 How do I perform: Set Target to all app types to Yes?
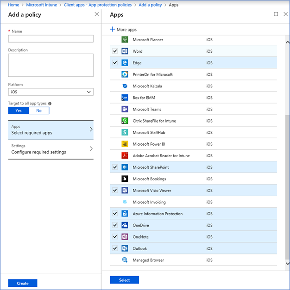pos(19,111)
